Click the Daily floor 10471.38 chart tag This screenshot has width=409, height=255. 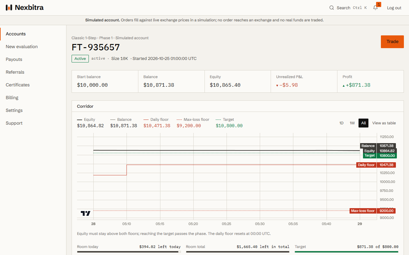point(376,165)
